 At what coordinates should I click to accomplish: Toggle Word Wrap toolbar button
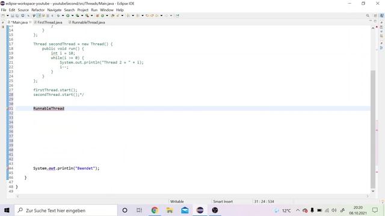[x=43, y=16]
